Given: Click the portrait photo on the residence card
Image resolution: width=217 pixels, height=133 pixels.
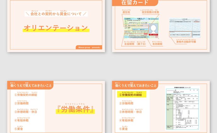Looking at the screenshot, I should click(x=153, y=29).
